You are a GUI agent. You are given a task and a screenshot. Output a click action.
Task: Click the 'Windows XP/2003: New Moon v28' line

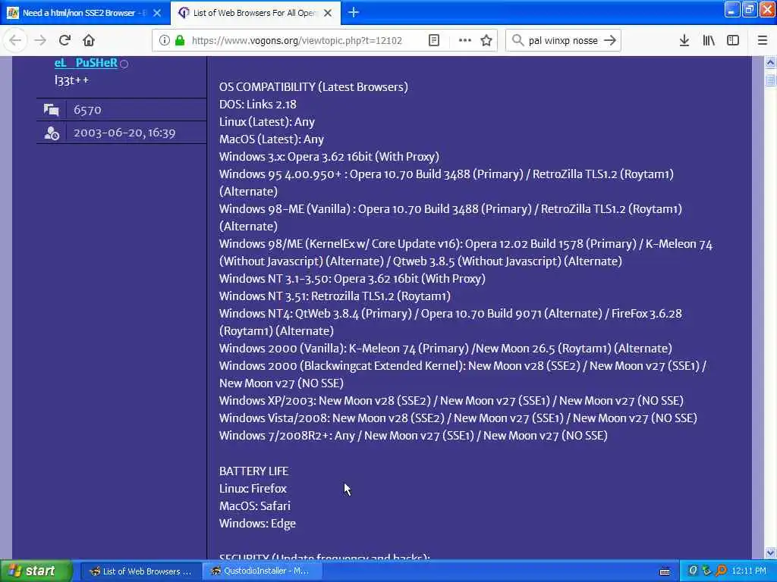pos(451,400)
